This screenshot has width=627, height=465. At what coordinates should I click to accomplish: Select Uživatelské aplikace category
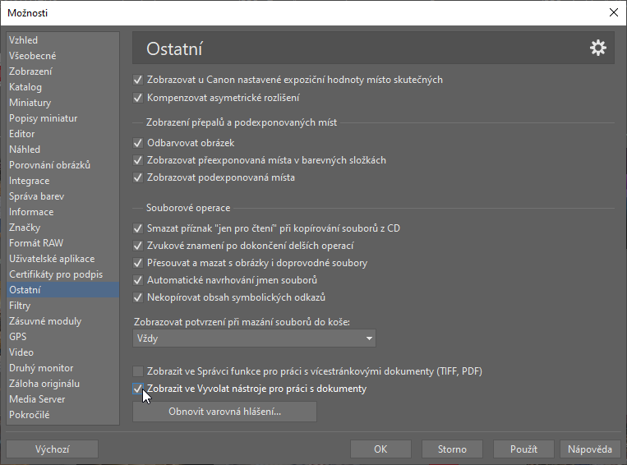(62, 259)
